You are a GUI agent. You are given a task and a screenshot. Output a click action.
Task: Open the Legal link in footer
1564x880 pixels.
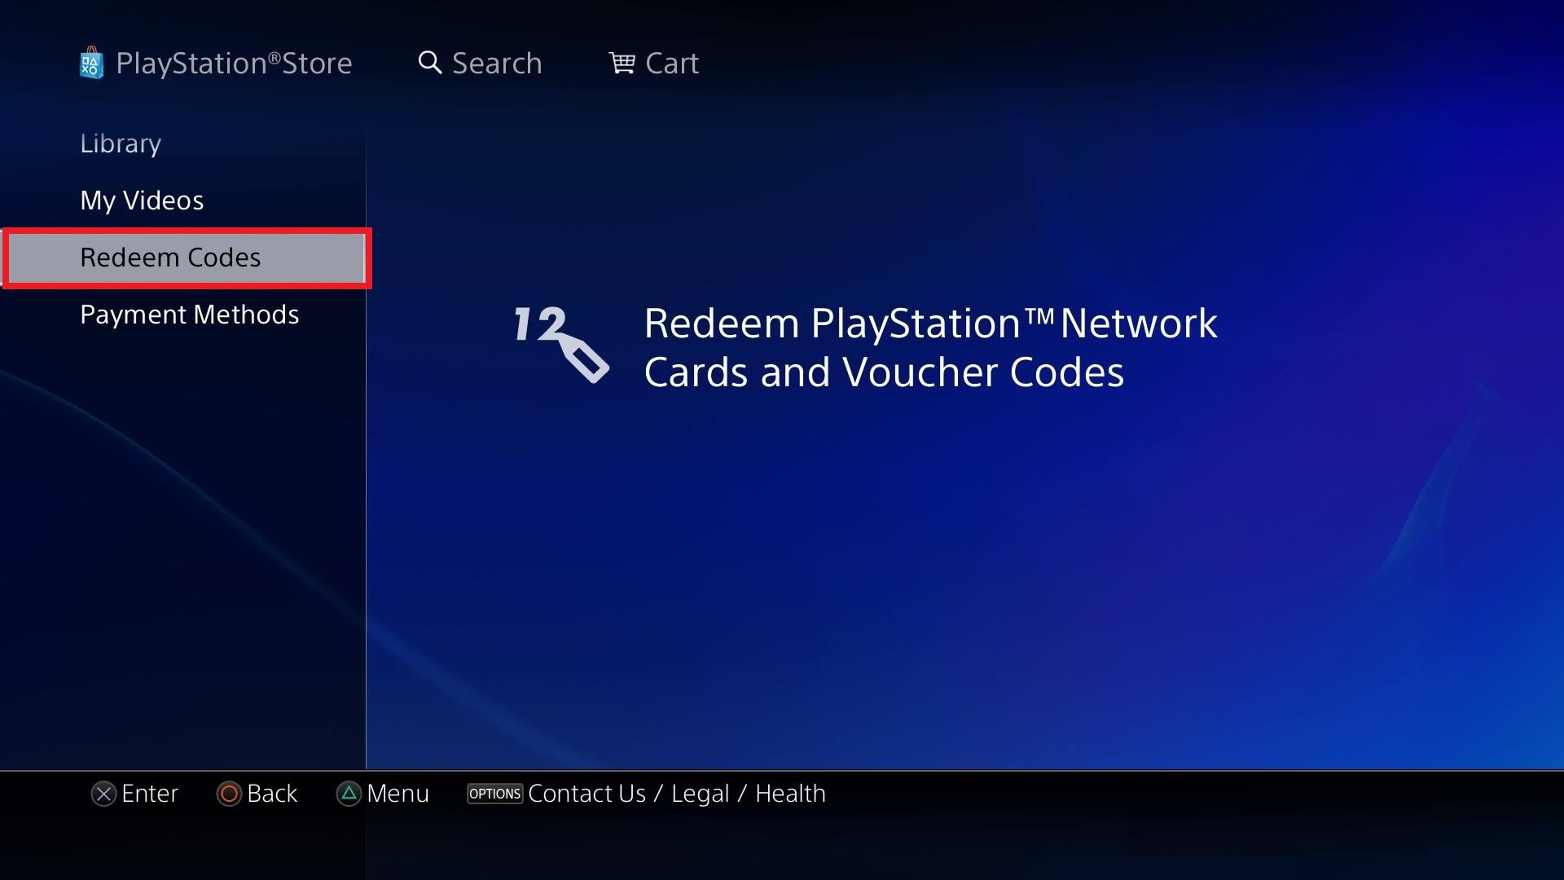tap(697, 793)
